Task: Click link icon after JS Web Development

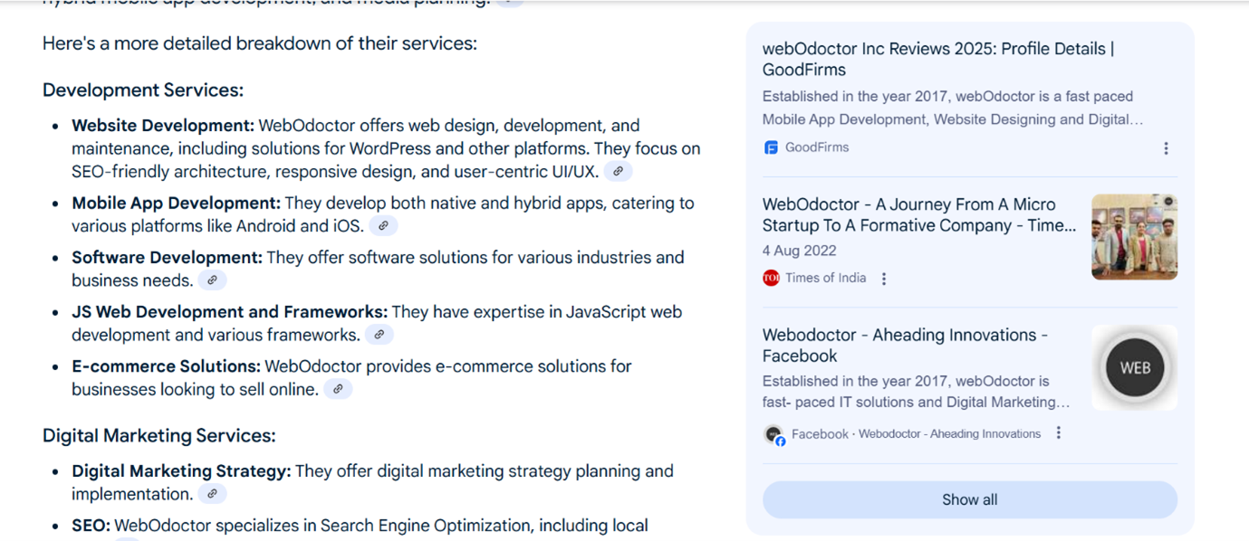Action: click(x=380, y=335)
